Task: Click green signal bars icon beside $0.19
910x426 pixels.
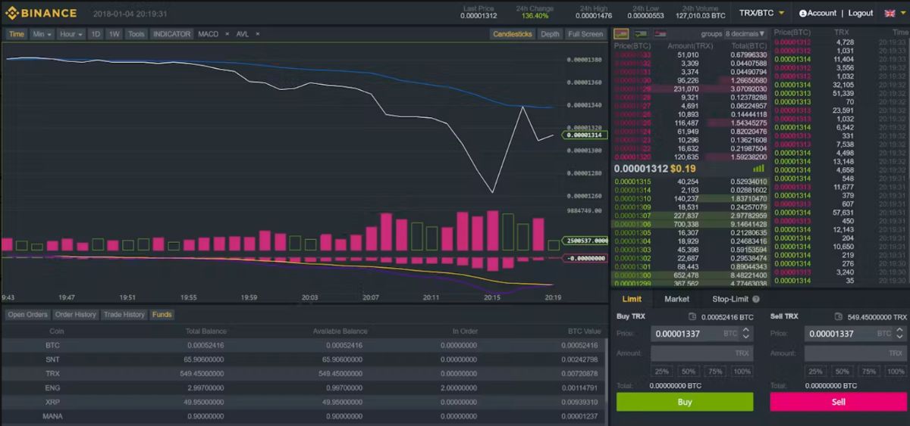Action: (x=759, y=169)
